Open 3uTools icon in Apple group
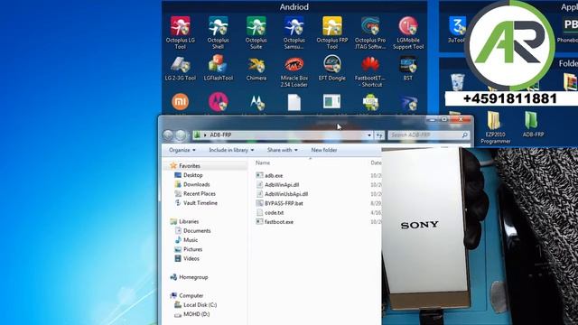Viewport: 578px width, 325px height. pyautogui.click(x=457, y=30)
